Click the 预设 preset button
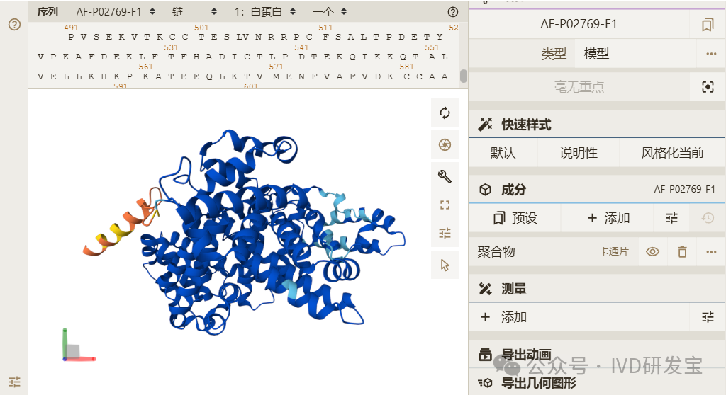Viewport: 726px width, 395px height. click(x=515, y=218)
